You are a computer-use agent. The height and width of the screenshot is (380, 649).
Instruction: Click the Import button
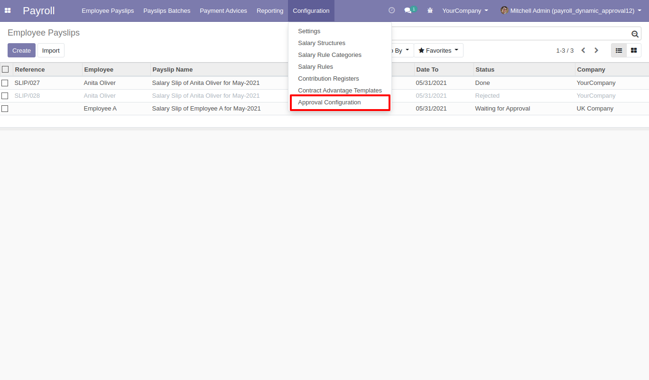click(x=51, y=50)
